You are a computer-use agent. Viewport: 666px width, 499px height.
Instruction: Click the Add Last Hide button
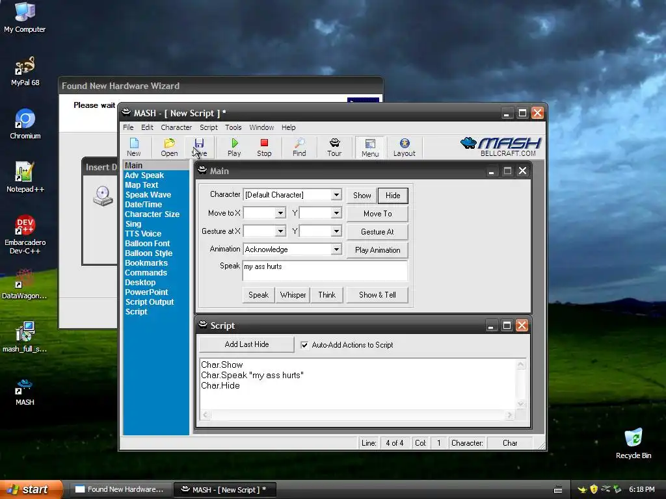(x=246, y=344)
